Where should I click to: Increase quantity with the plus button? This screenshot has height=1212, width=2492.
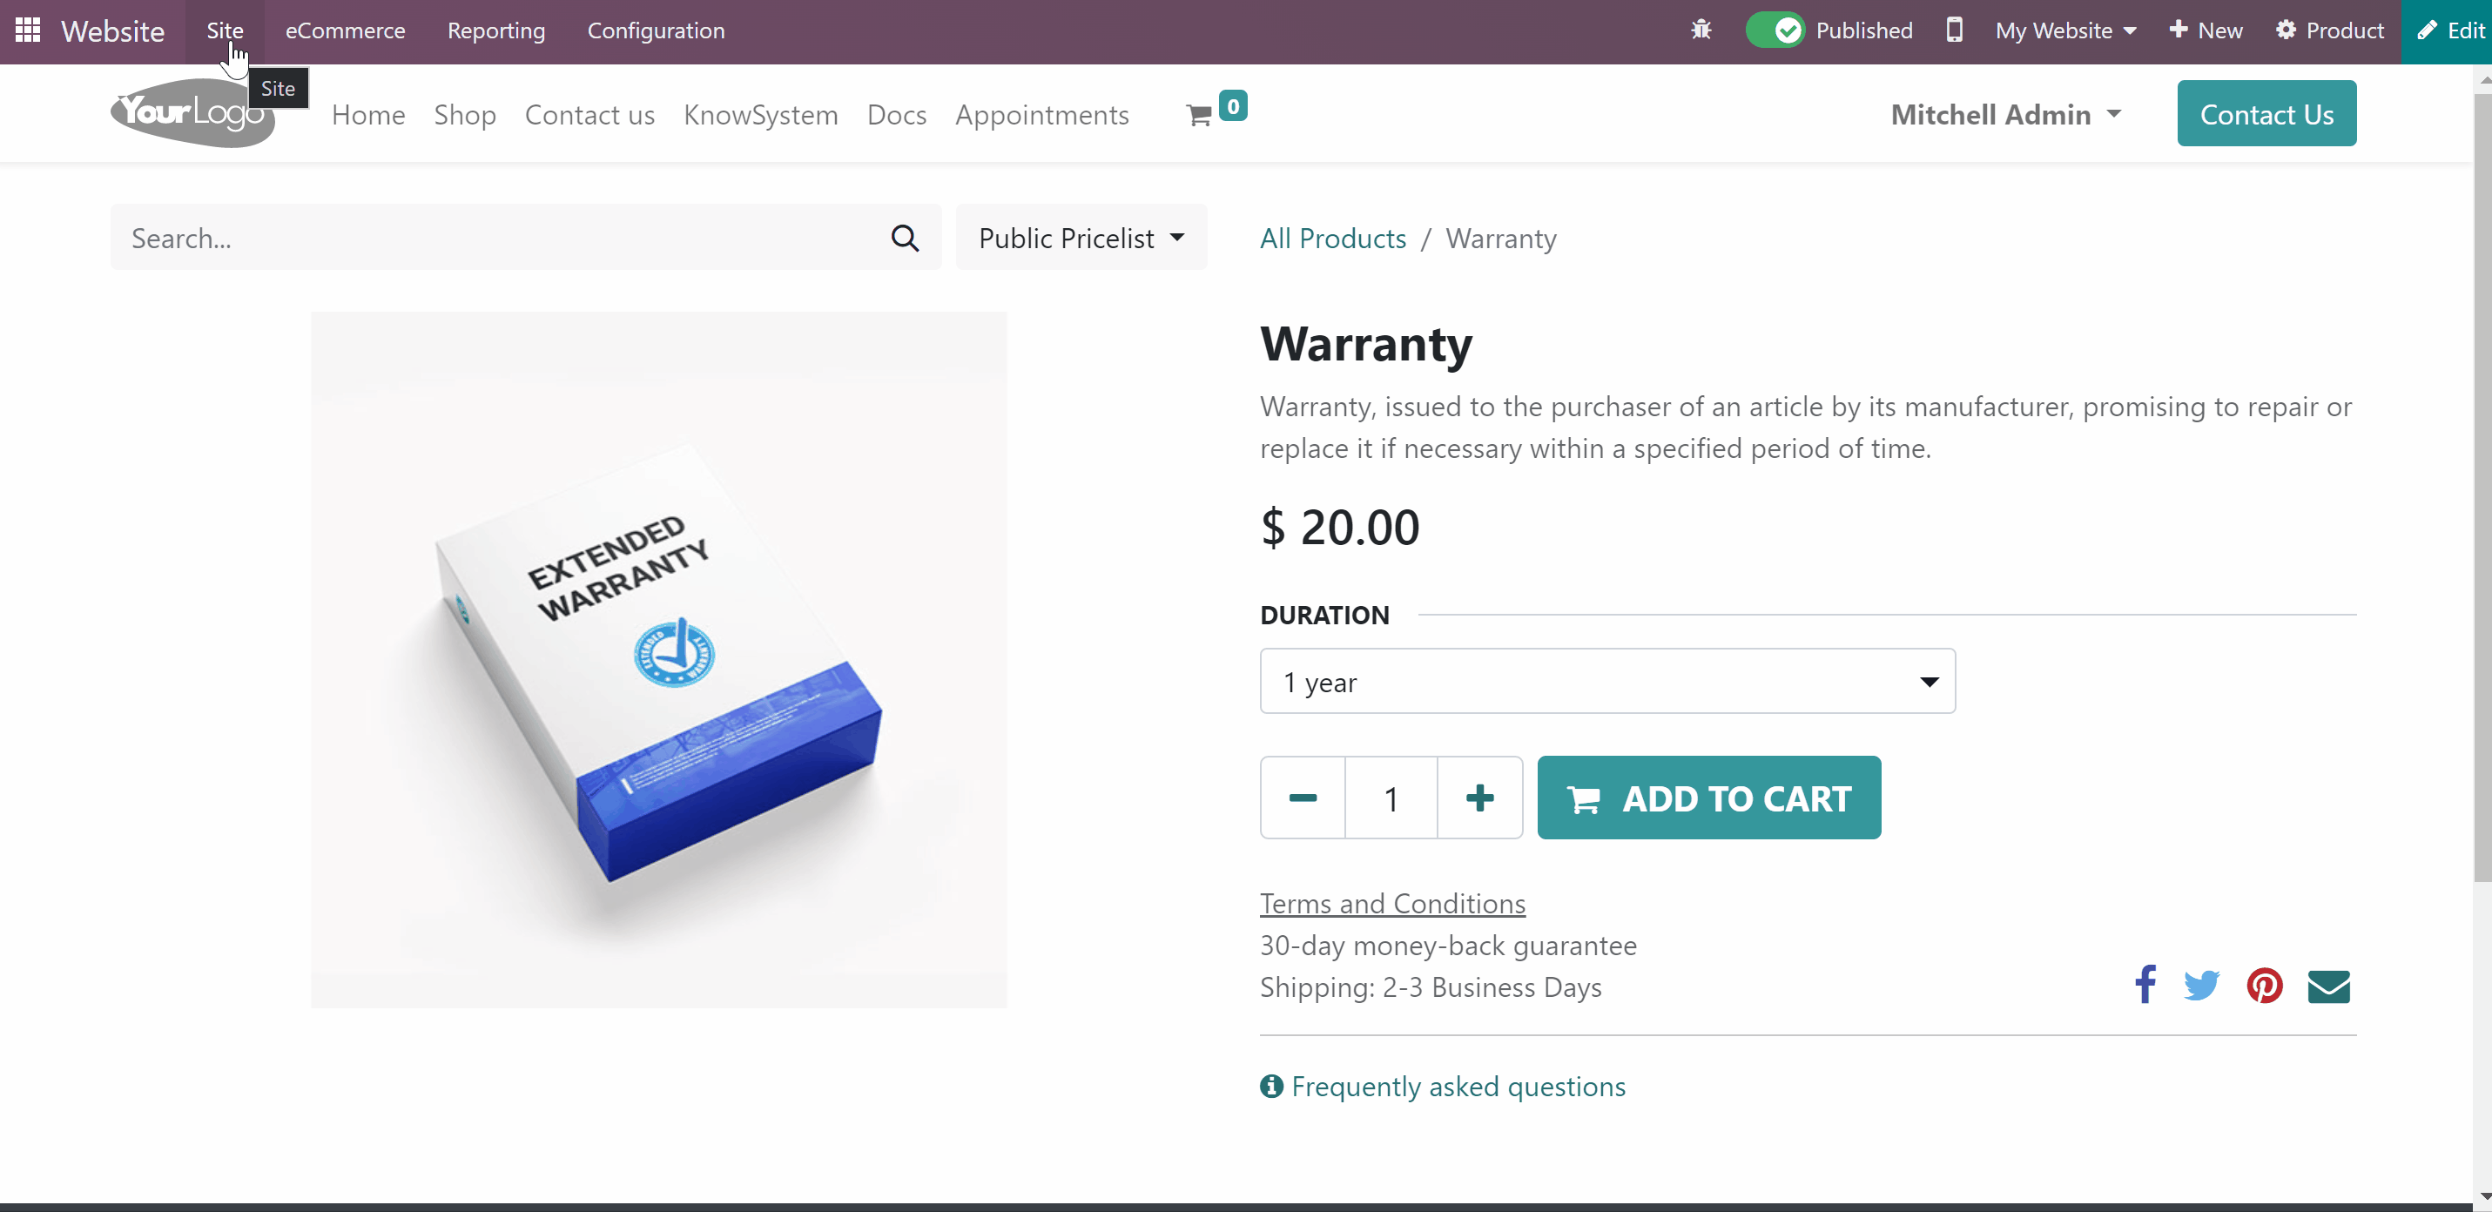(1479, 798)
